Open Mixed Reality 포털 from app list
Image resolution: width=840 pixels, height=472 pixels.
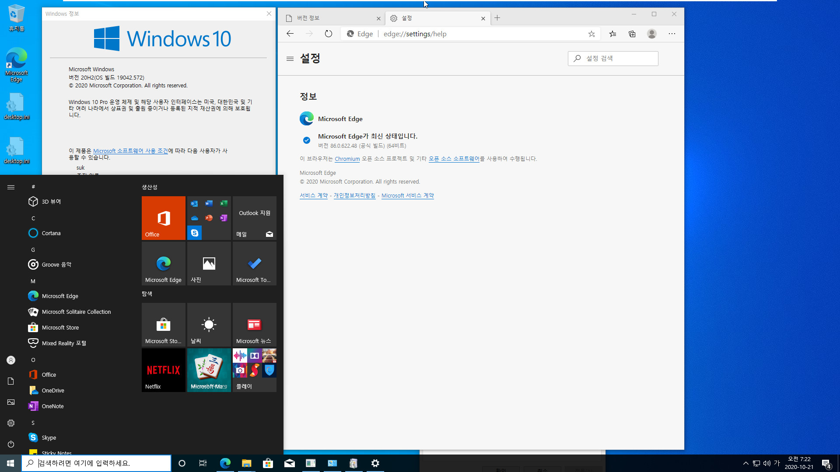point(79,343)
